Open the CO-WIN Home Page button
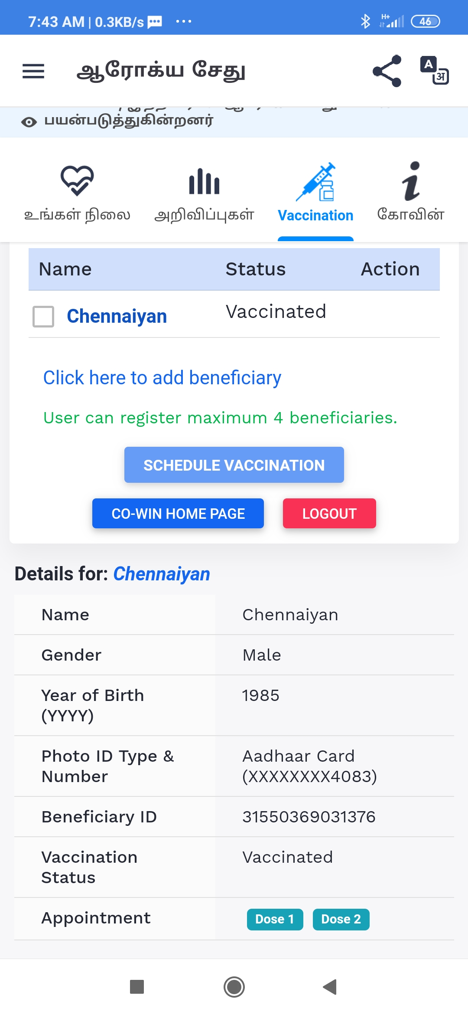This screenshot has width=468, height=1015. [178, 514]
